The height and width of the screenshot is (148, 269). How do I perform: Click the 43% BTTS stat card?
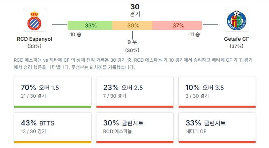[x=53, y=128]
